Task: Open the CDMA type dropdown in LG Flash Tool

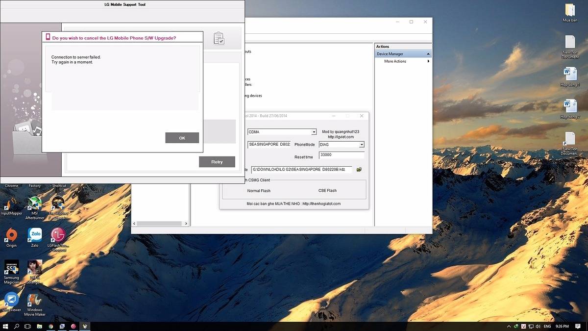Action: pos(282,132)
